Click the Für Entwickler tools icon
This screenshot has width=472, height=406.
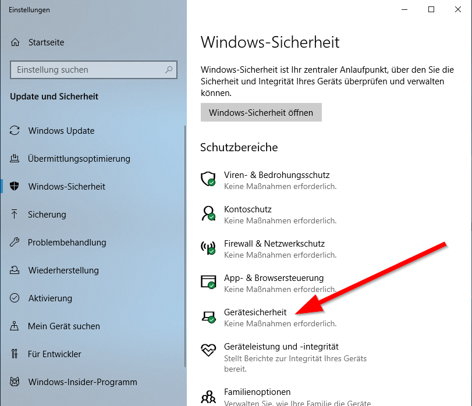(x=15, y=354)
